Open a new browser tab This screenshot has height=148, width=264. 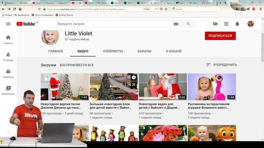225,3
